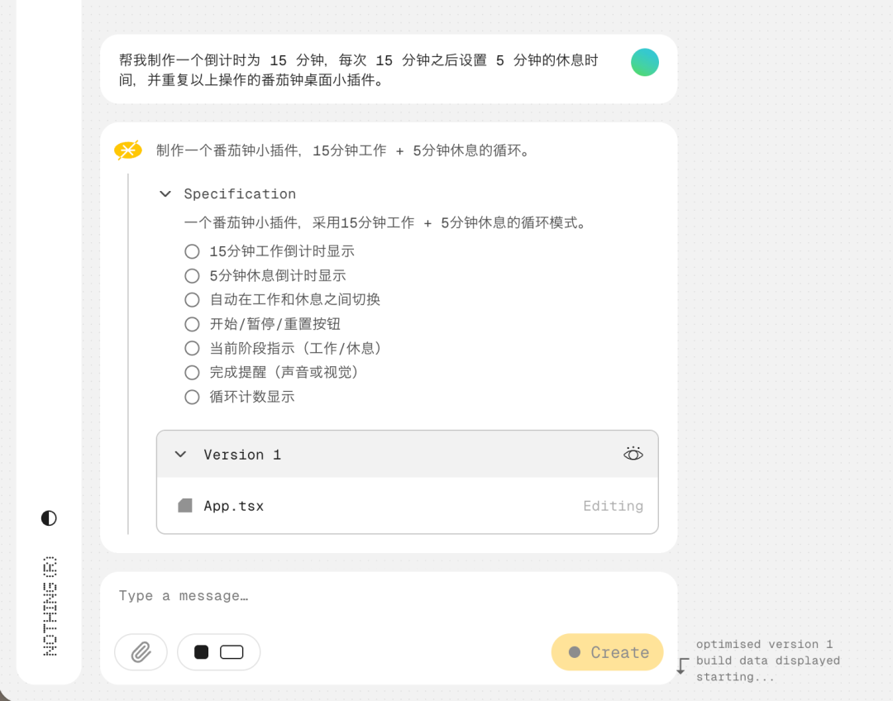Collapse the Version 1 panel chevron
Viewport: 893px width, 701px height.
coord(180,454)
